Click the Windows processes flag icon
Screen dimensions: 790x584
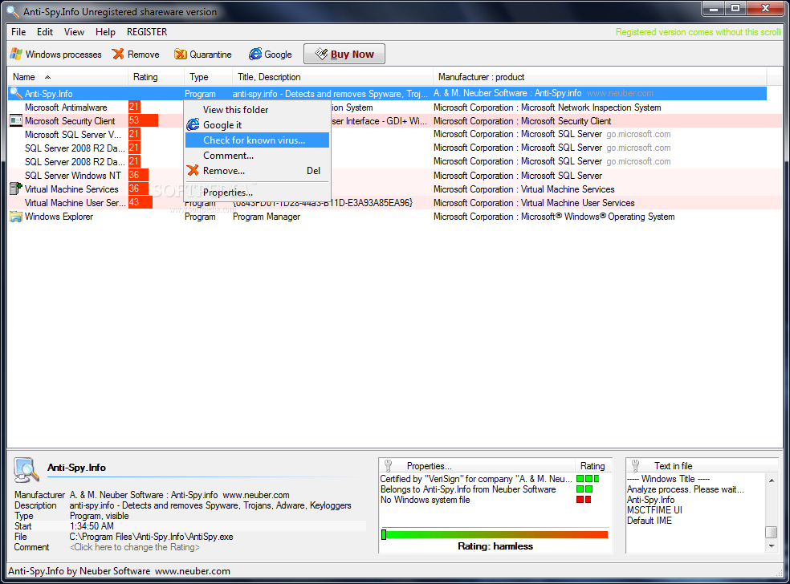coord(16,54)
